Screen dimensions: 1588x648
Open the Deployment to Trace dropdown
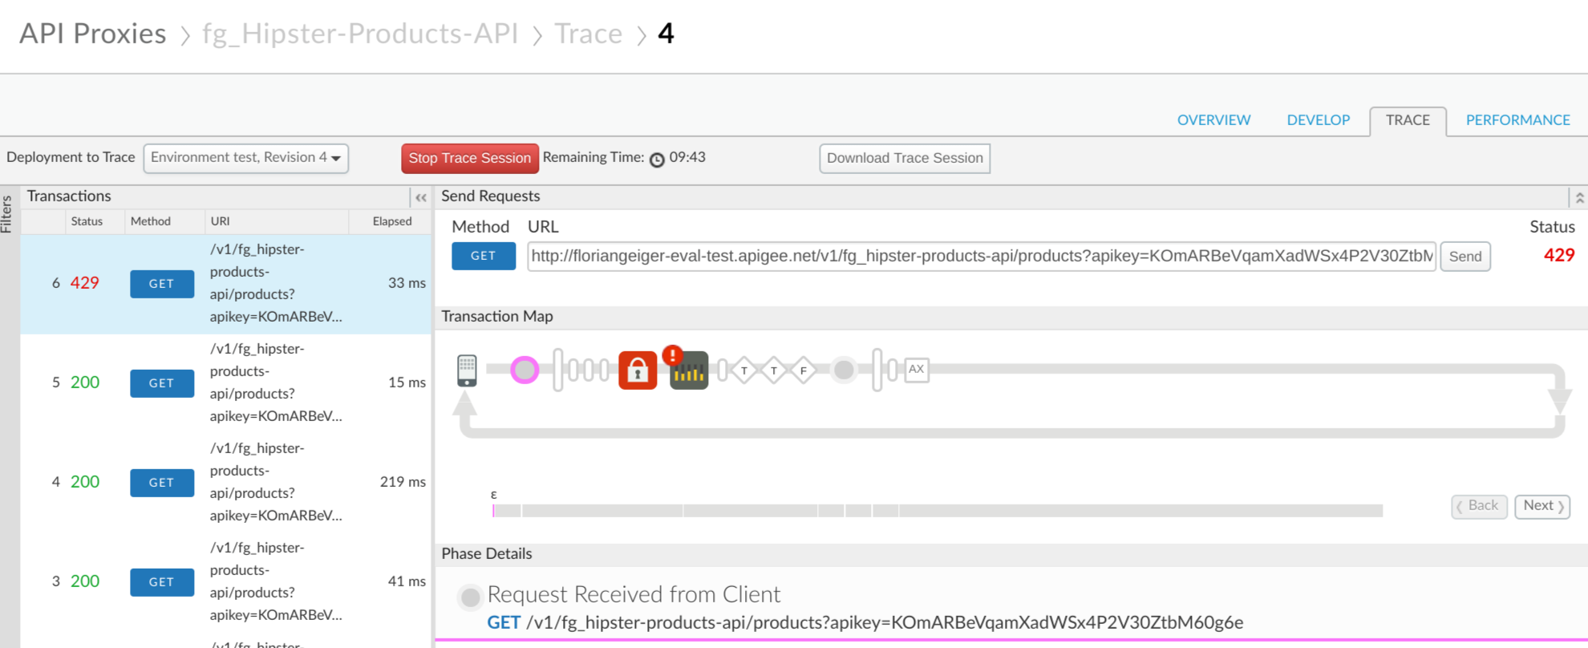tap(245, 158)
